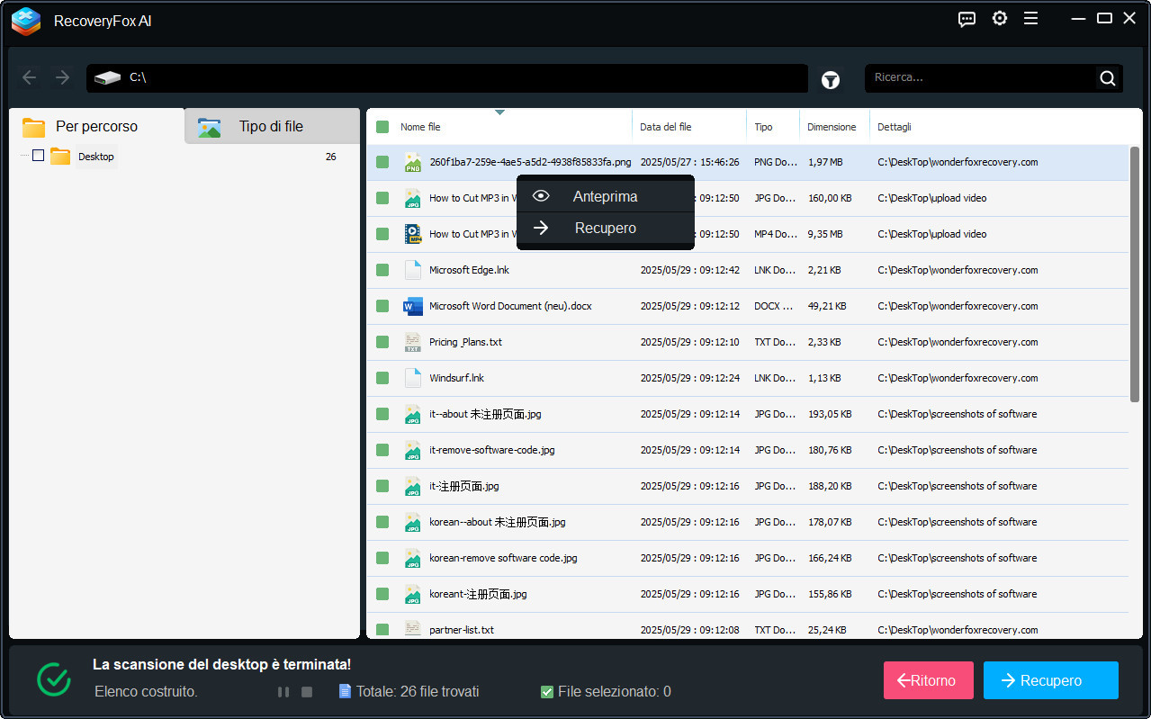The image size is (1151, 719).
Task: Click Totale: 26 file trovati text
Action: click(418, 692)
